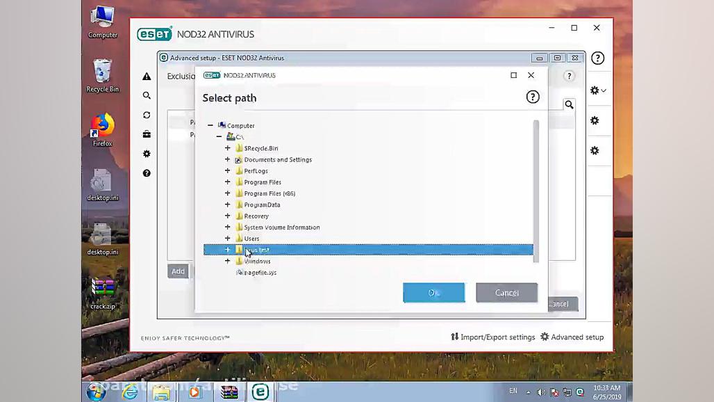This screenshot has height=402, width=714.
Task: Open Import/Export settings
Action: pos(492,337)
